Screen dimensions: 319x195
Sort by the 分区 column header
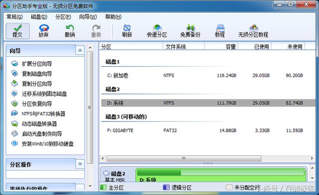(x=131, y=47)
